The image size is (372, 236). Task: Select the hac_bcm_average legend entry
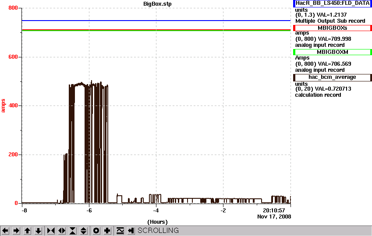point(333,77)
